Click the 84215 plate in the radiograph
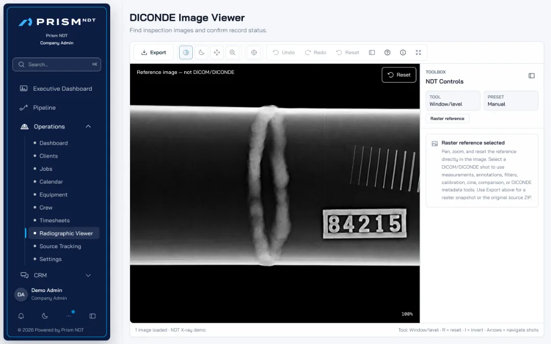Viewport: 551px width, 344px height. click(365, 224)
